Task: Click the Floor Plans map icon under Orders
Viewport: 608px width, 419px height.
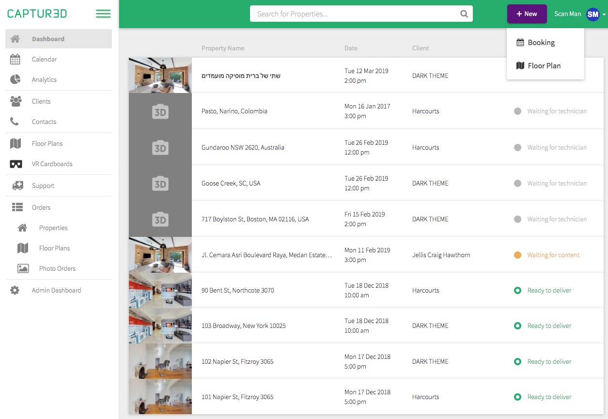Action: [x=23, y=248]
